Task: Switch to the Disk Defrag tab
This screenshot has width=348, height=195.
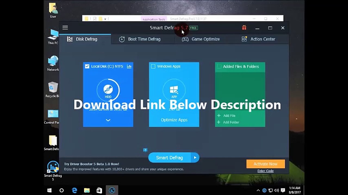Action: coord(85,39)
